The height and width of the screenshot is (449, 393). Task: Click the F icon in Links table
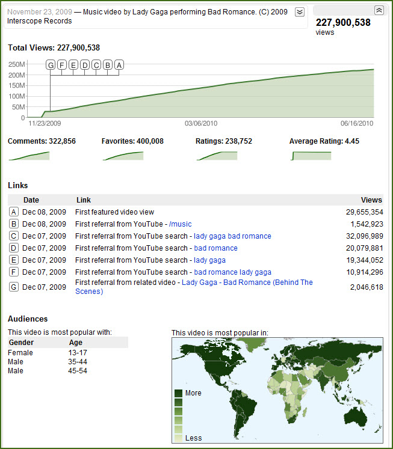[14, 272]
